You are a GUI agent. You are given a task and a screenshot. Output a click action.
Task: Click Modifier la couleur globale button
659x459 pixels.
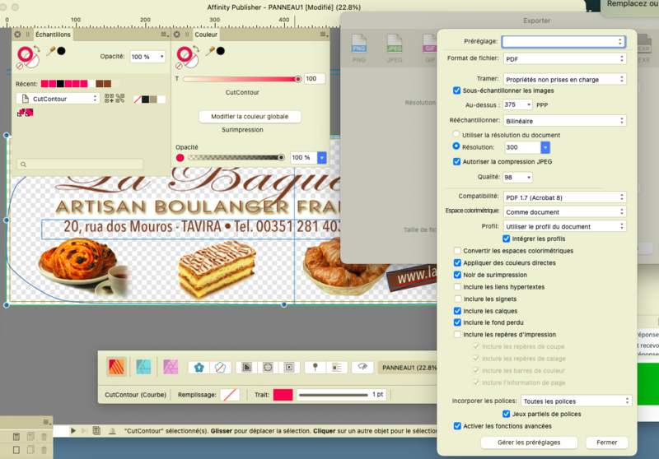[x=250, y=117]
